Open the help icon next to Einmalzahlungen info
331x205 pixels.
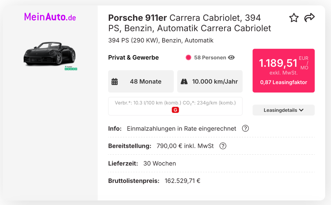point(245,129)
